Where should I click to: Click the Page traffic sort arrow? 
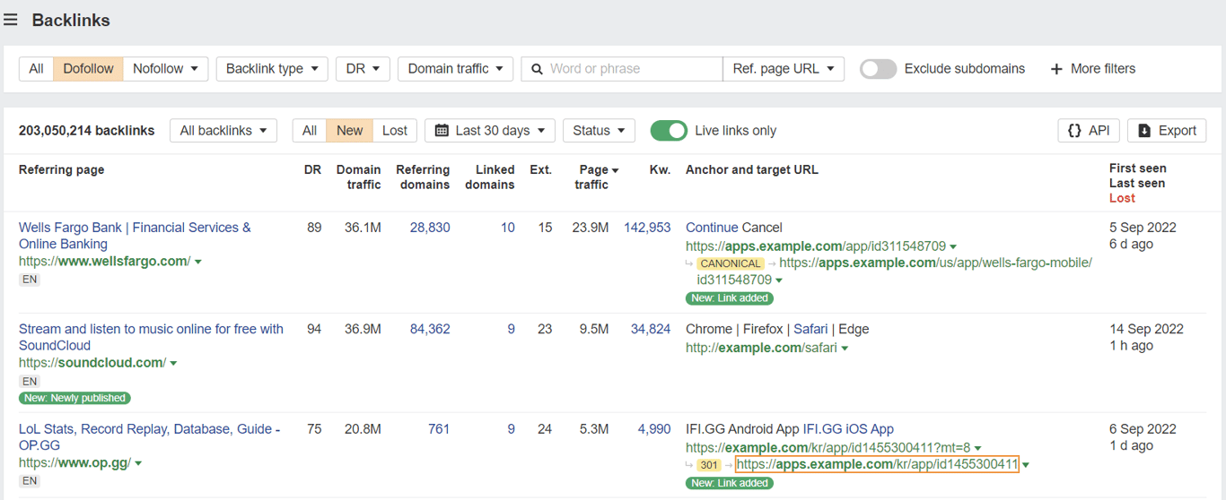point(615,170)
